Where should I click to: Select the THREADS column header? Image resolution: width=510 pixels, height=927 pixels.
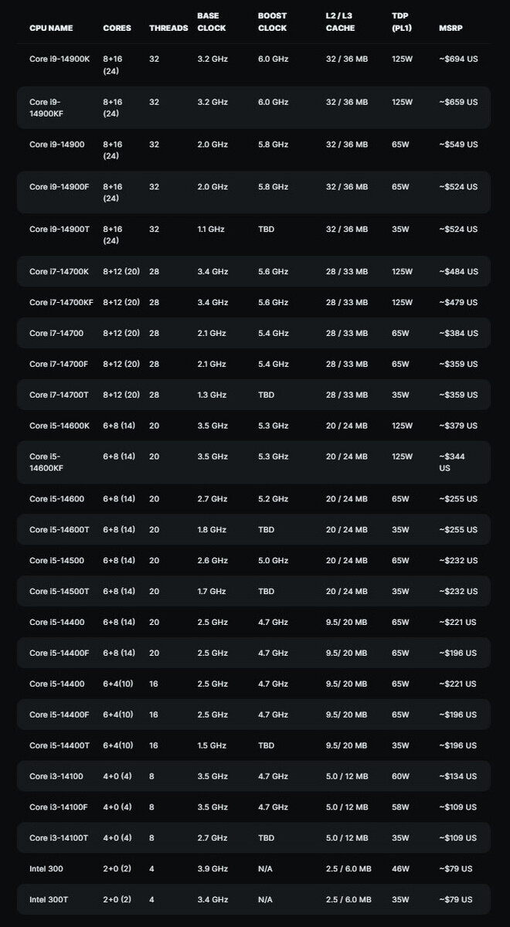tap(168, 28)
